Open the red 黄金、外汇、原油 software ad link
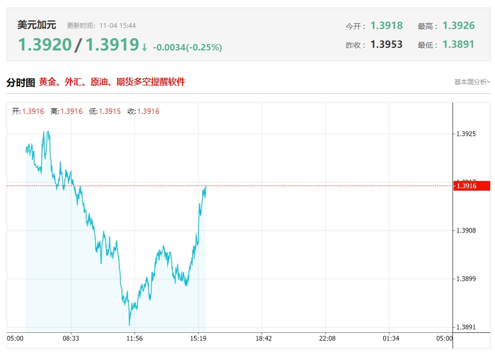The height and width of the screenshot is (356, 495). coord(112,82)
